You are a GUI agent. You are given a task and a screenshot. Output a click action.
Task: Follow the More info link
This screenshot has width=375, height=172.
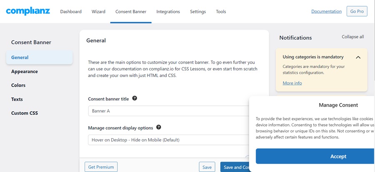[292, 83]
